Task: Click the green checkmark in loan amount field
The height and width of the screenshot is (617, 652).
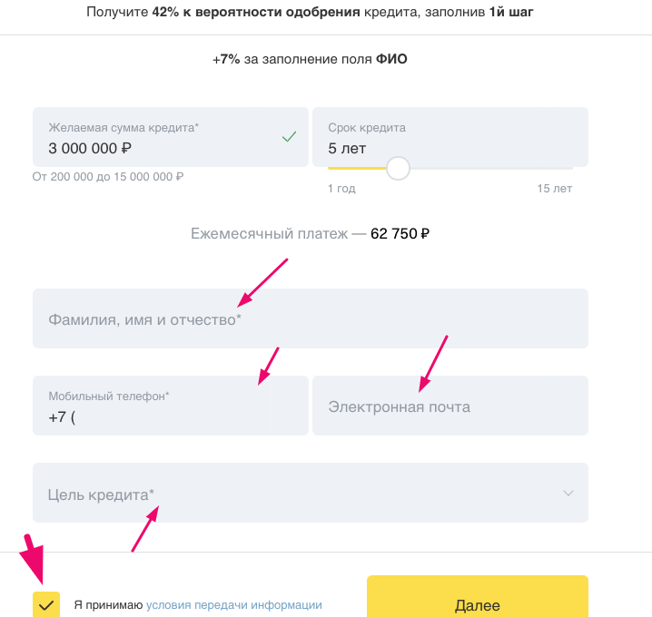Action: point(289,137)
